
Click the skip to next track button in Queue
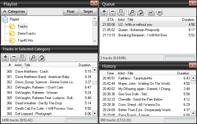click(x=159, y=12)
